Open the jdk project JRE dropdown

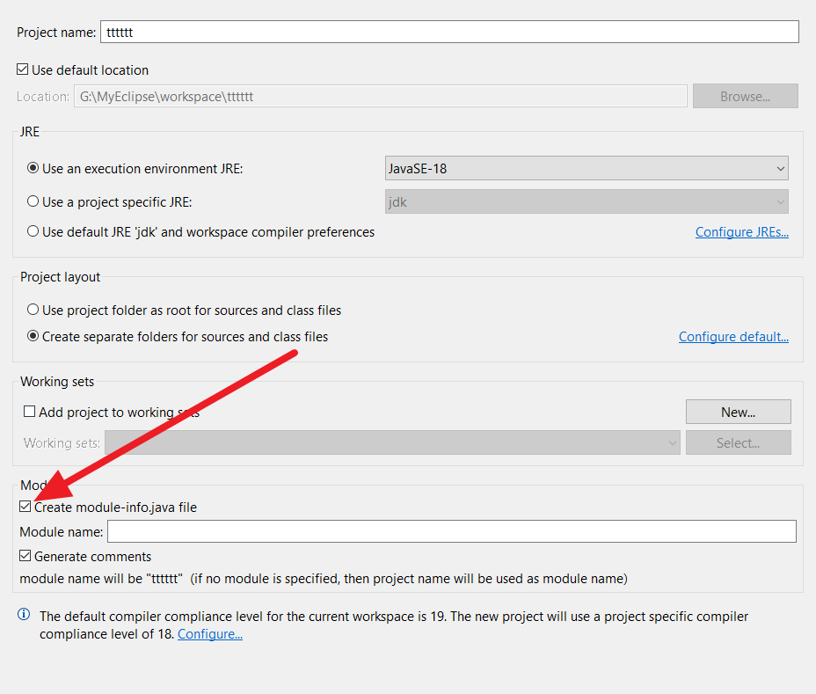pyautogui.click(x=586, y=201)
